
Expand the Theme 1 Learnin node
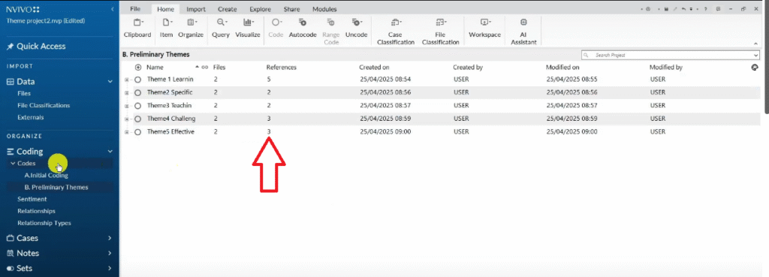(126, 80)
